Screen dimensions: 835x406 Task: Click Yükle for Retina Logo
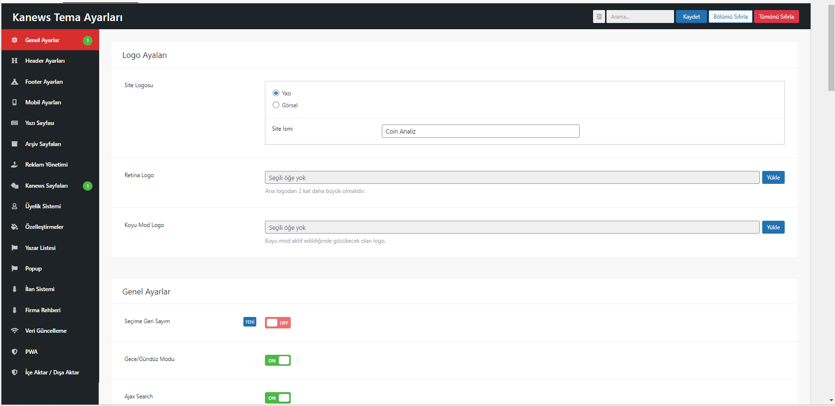pos(773,178)
